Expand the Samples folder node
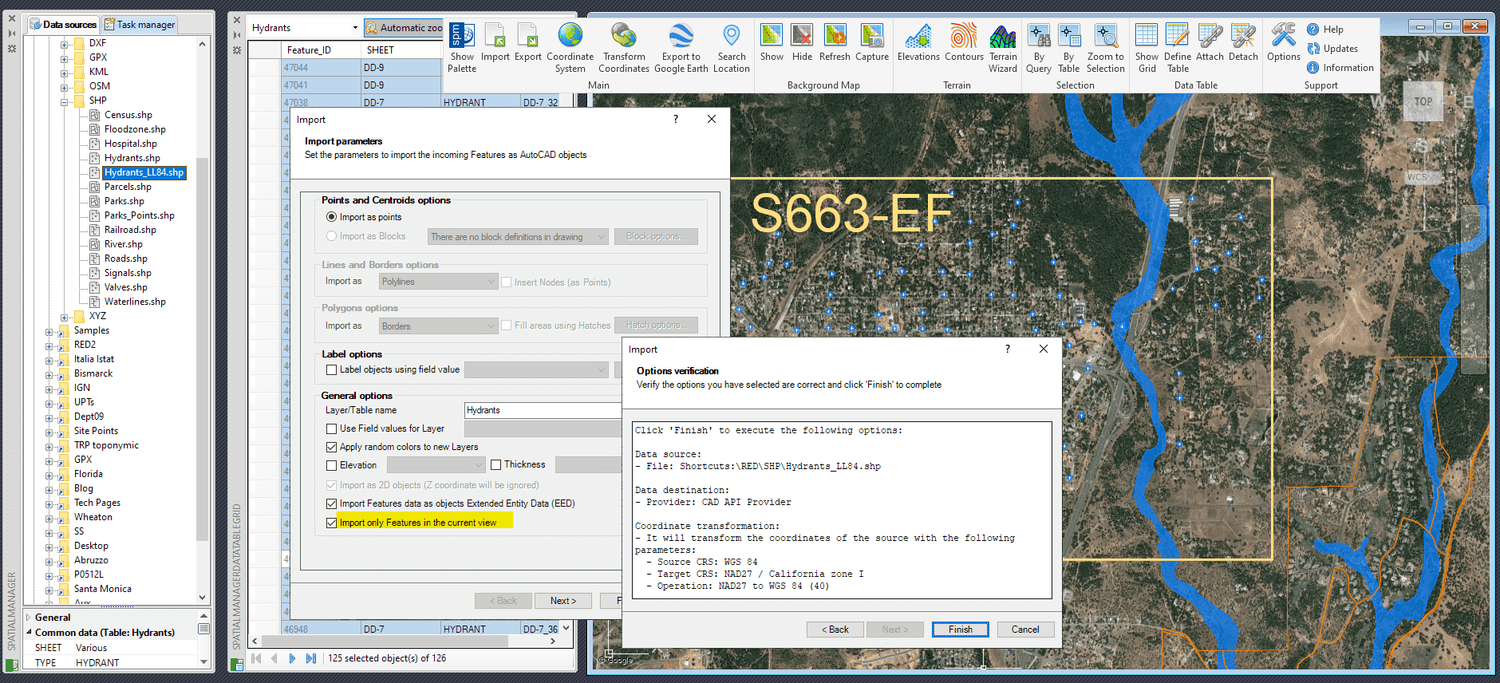Viewport: 1500px width, 683px height. pos(49,331)
